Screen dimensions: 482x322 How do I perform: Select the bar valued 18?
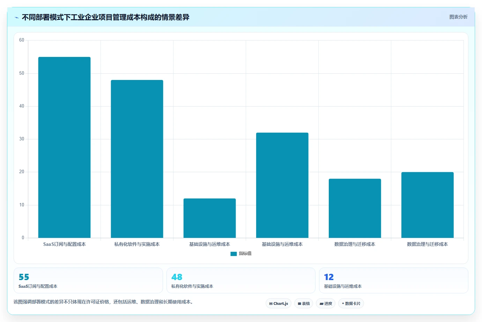point(355,208)
